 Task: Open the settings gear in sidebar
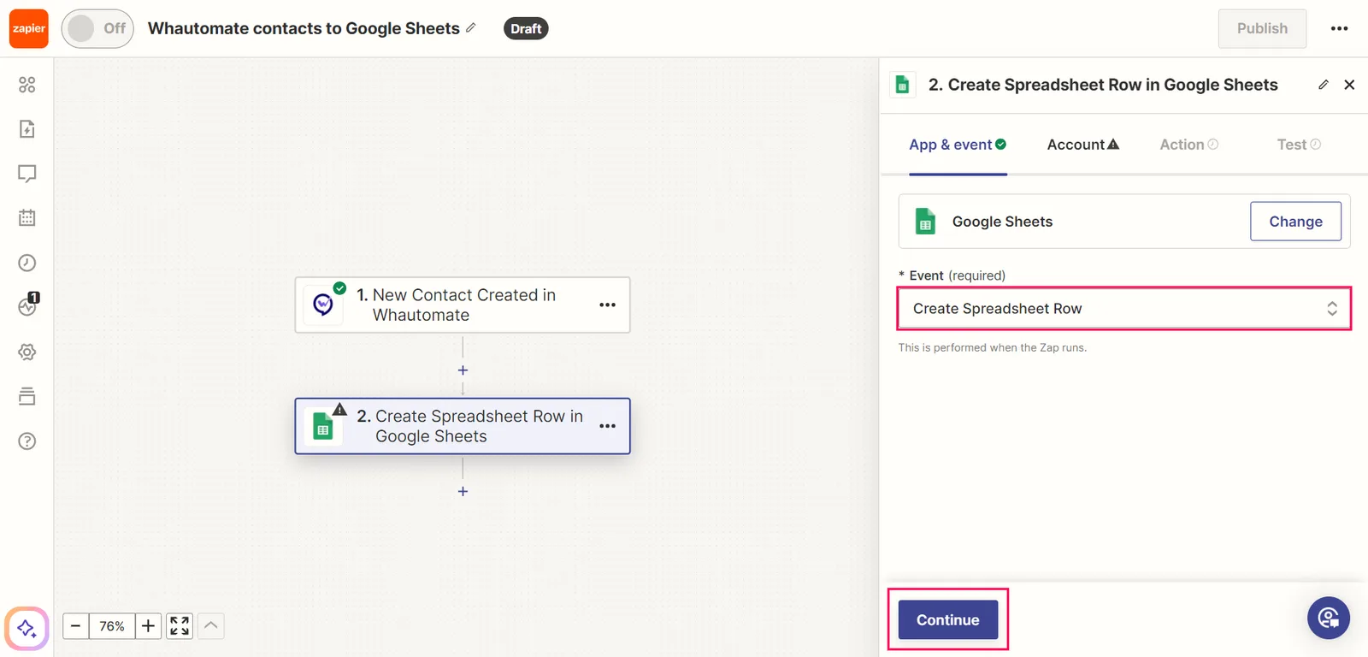coord(27,352)
